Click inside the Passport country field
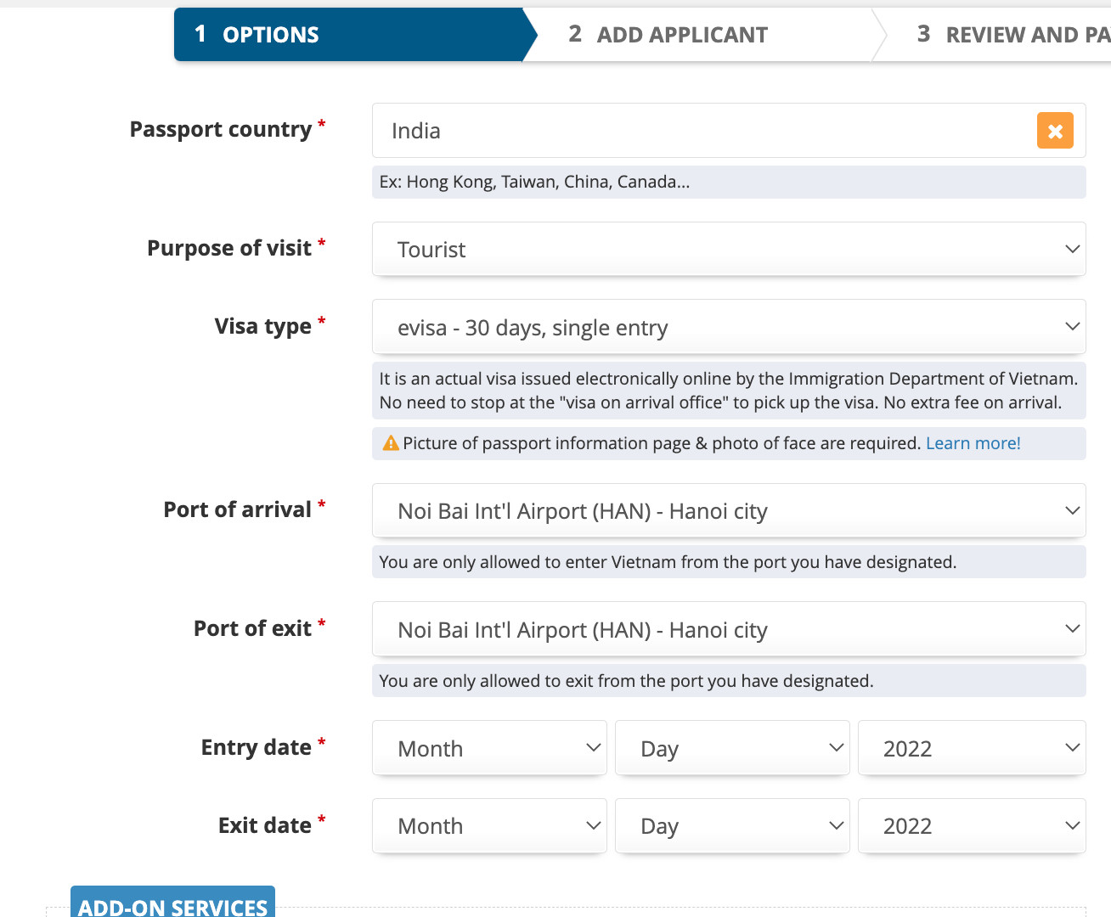Image resolution: width=1111 pixels, height=917 pixels. (696, 131)
